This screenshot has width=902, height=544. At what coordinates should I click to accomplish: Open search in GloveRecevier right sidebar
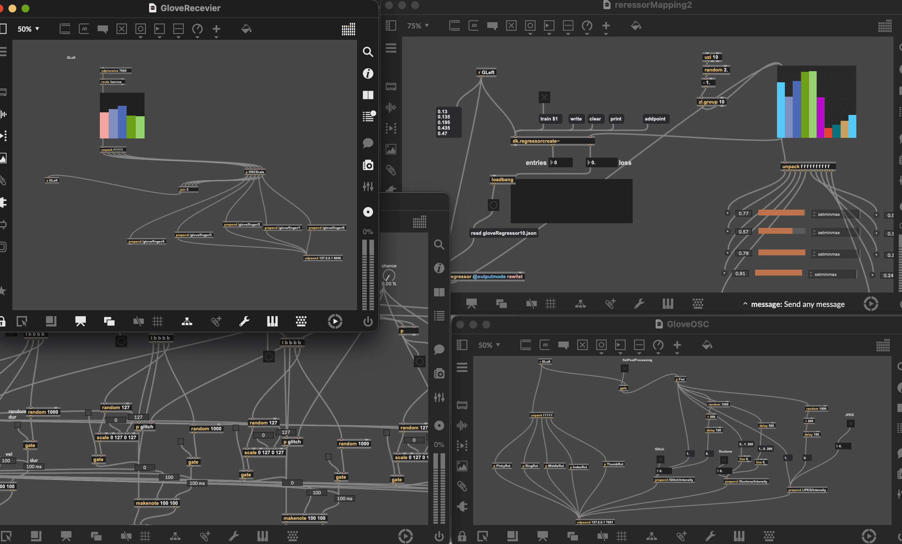tap(367, 52)
